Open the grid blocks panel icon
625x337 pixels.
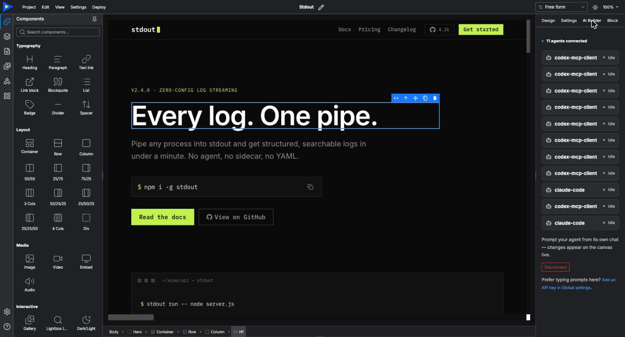pyautogui.click(x=7, y=96)
